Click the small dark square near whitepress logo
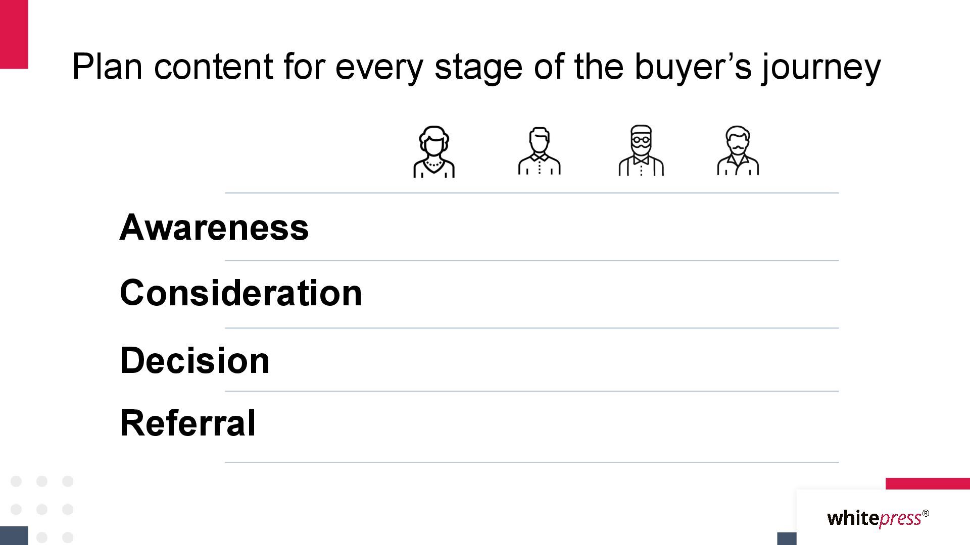970x545 pixels. tap(787, 538)
